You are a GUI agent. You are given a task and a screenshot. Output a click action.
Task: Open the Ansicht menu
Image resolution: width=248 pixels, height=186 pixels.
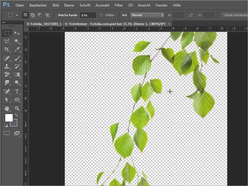tap(144, 5)
